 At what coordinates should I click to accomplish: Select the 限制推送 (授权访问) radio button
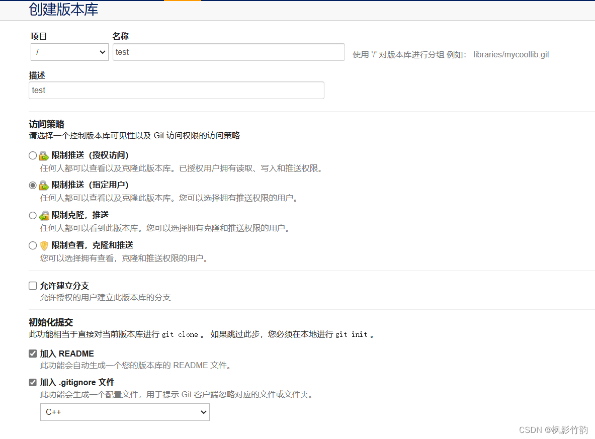(x=32, y=155)
